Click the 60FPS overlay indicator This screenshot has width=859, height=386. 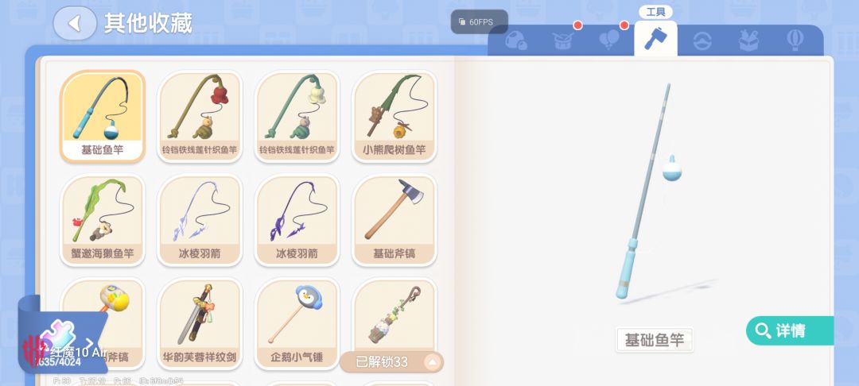[x=480, y=22]
